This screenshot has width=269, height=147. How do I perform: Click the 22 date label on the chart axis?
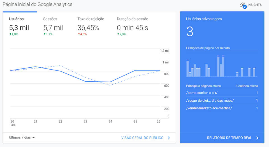[61, 122]
